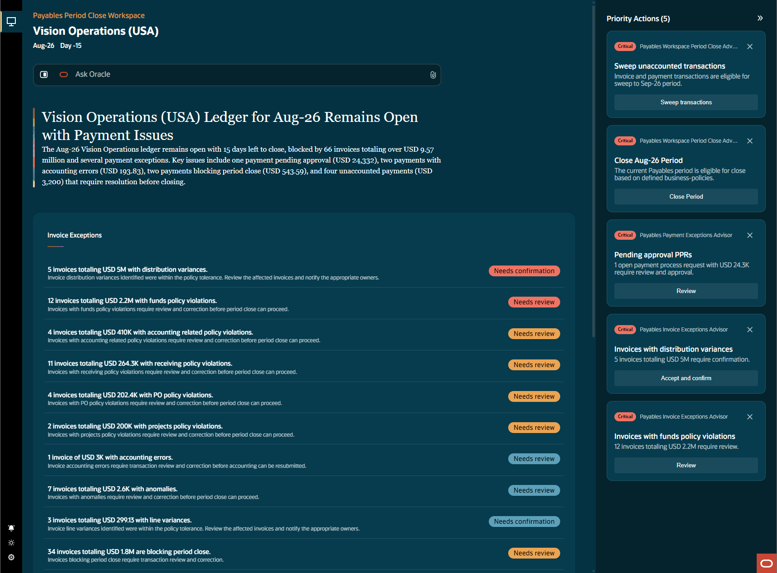
Task: Click Critical badge on Close Aug-26 Period card
Action: coord(625,141)
